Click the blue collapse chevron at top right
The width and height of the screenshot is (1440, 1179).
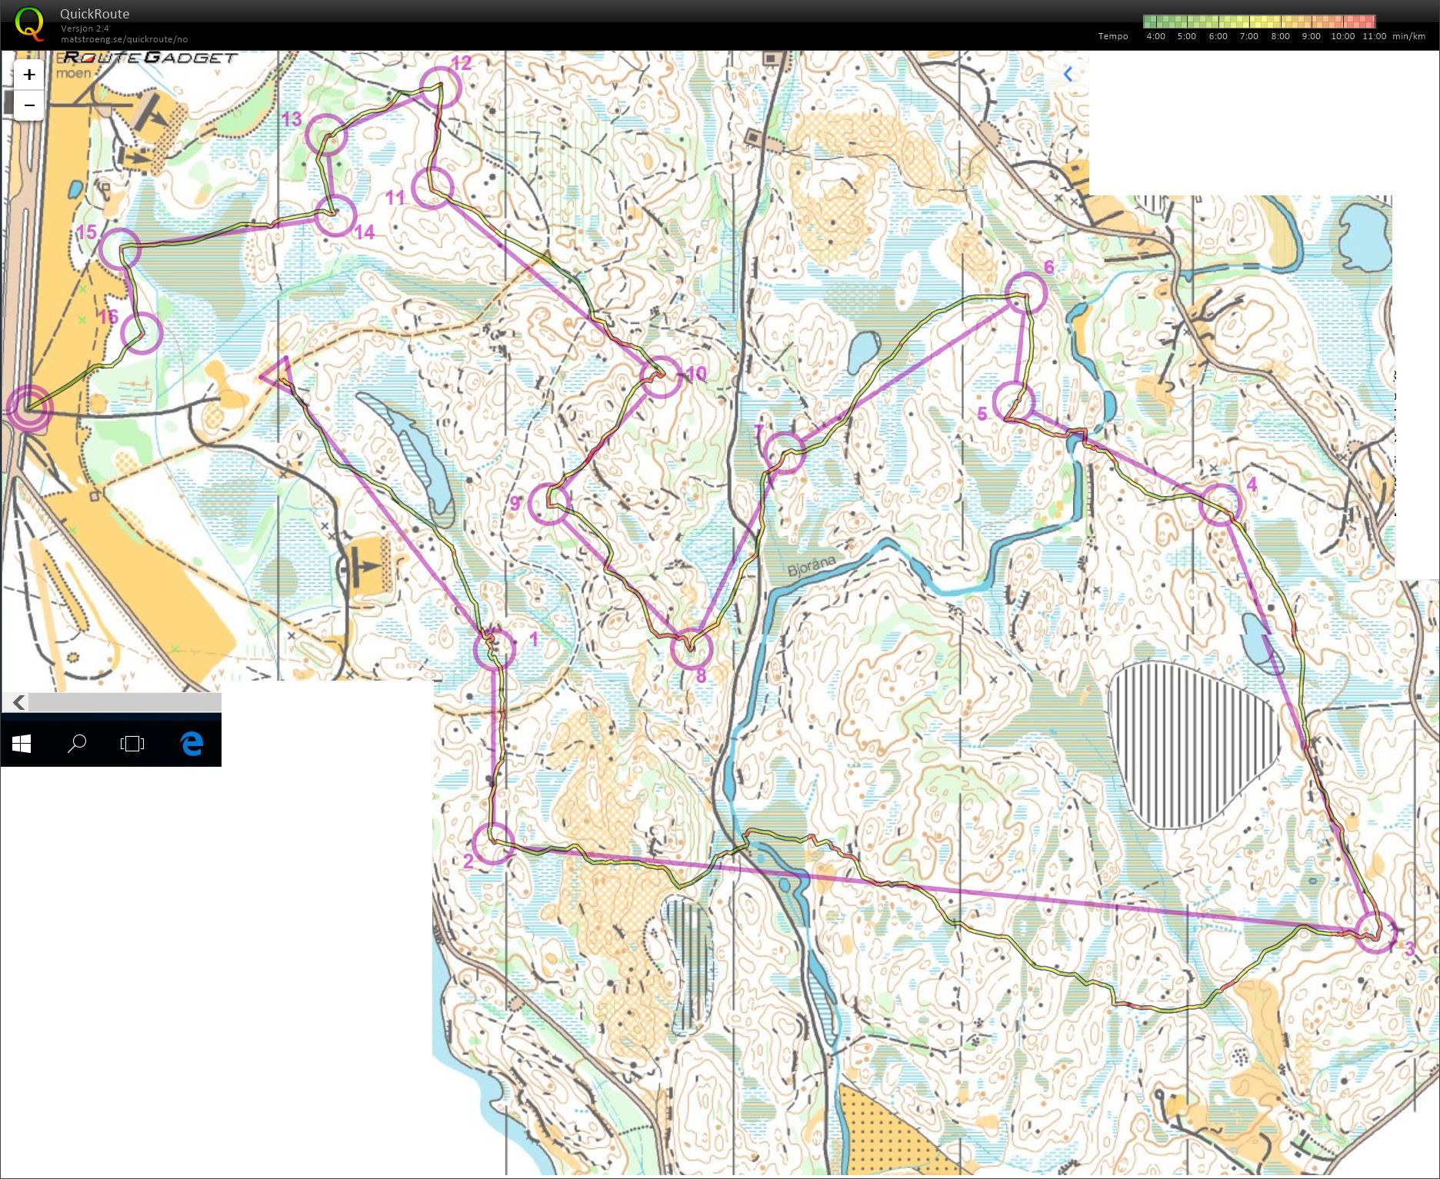[x=1068, y=74]
